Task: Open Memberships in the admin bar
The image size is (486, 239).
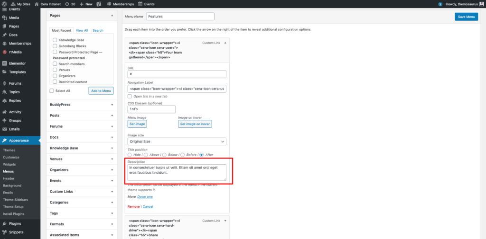Action: coord(120,4)
